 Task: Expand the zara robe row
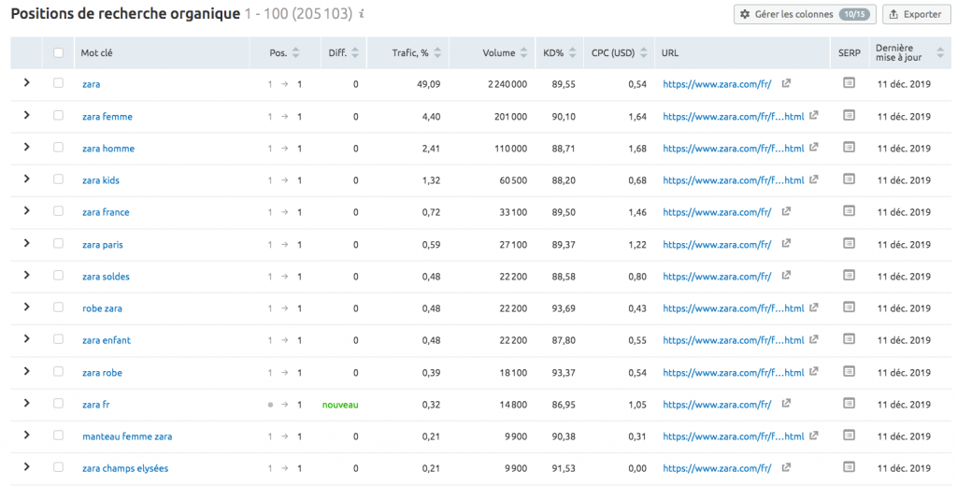pos(26,371)
